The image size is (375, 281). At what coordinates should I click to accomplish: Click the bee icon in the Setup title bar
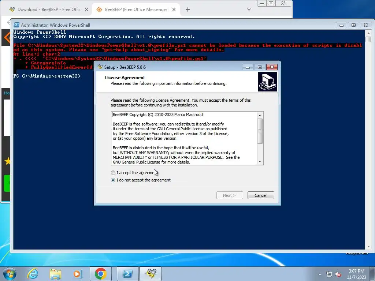tap(100, 67)
